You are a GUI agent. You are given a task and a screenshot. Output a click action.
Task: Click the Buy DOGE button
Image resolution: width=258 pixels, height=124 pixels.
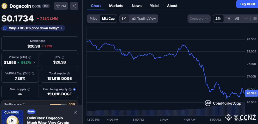[x=247, y=4]
